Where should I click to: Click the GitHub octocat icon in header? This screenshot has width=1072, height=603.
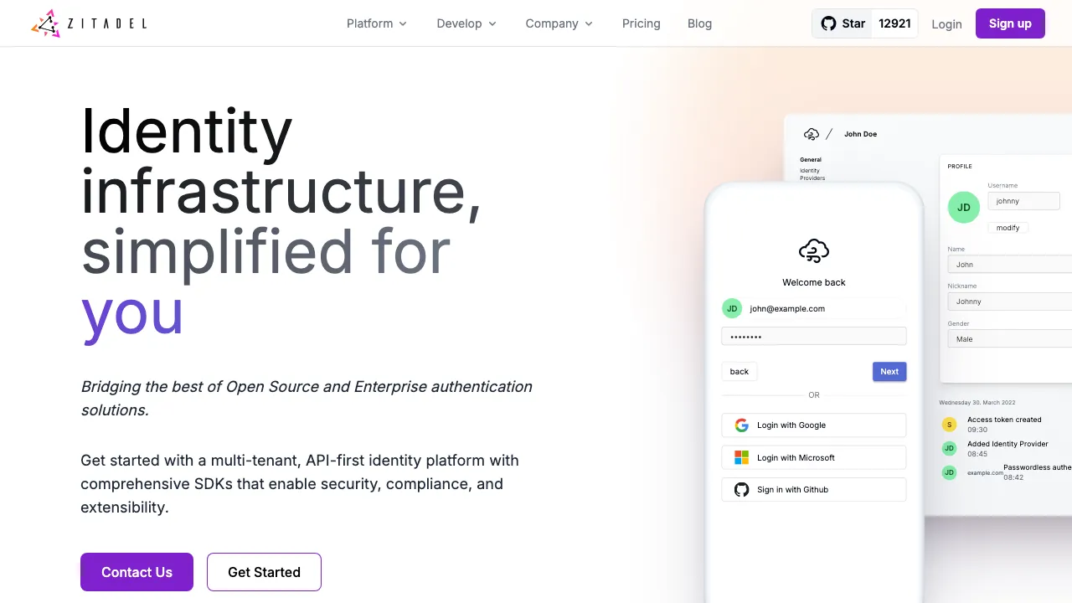point(828,23)
